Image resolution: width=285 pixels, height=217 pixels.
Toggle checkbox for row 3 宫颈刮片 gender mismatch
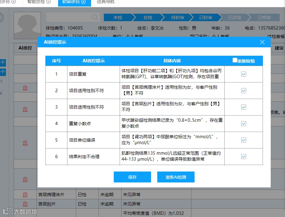click(244, 107)
